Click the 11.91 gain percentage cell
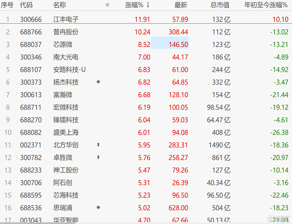The width and height of the screenshot is (292, 224). (143, 19)
